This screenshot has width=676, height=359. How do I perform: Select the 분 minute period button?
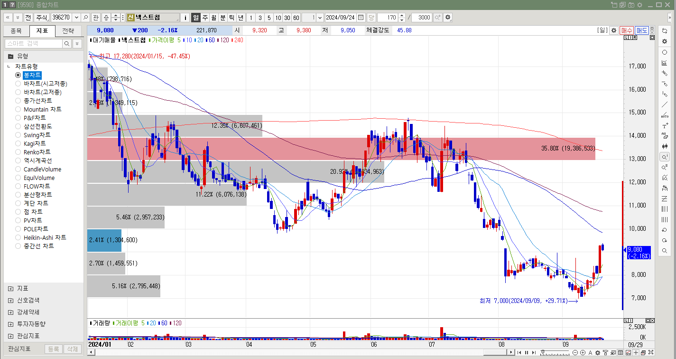pyautogui.click(x=223, y=18)
